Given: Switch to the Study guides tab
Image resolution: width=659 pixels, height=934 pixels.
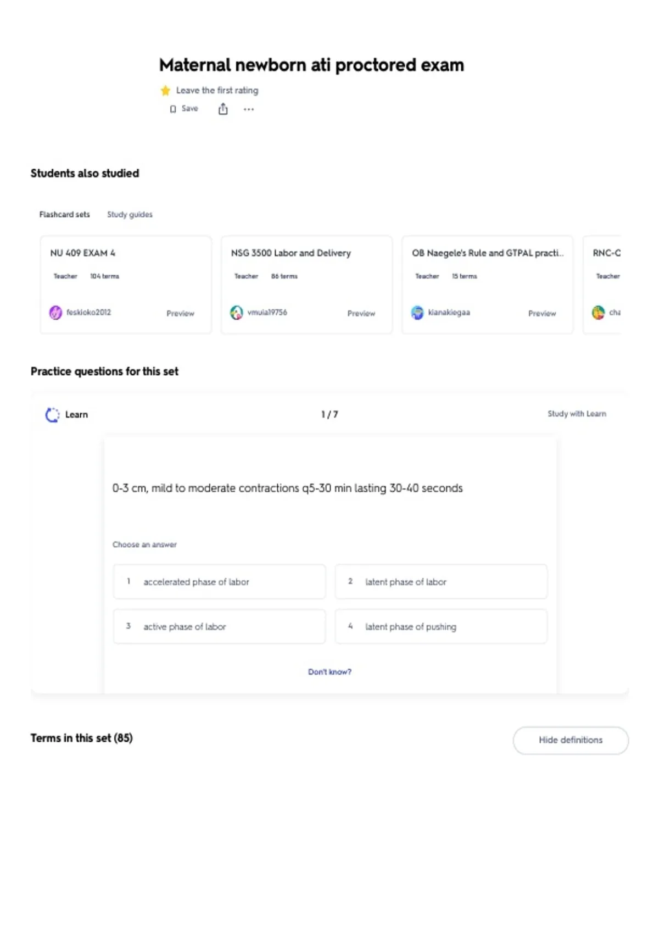Looking at the screenshot, I should pyautogui.click(x=130, y=214).
